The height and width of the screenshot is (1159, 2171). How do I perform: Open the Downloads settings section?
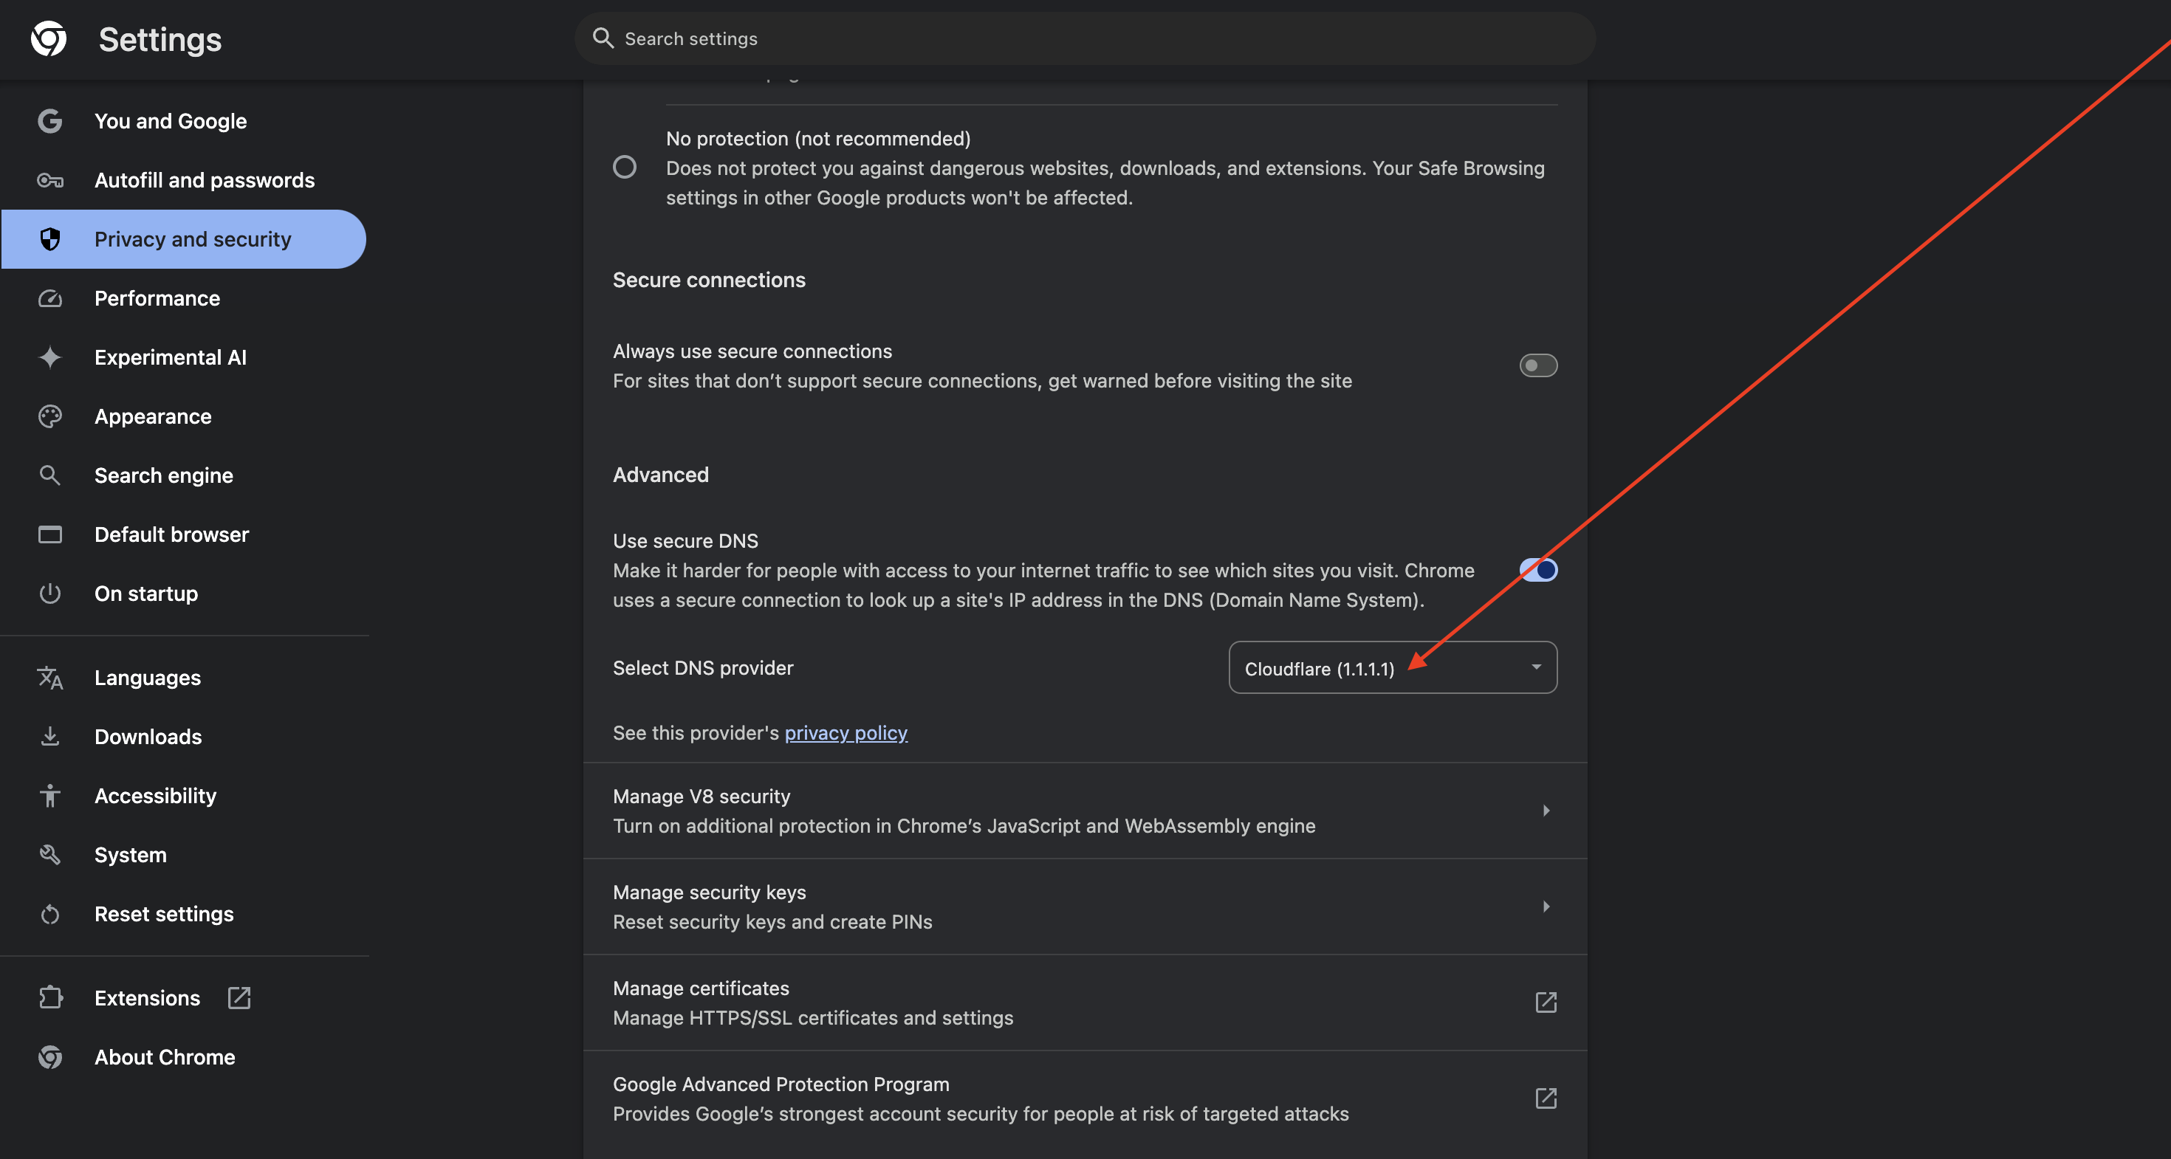(x=148, y=737)
